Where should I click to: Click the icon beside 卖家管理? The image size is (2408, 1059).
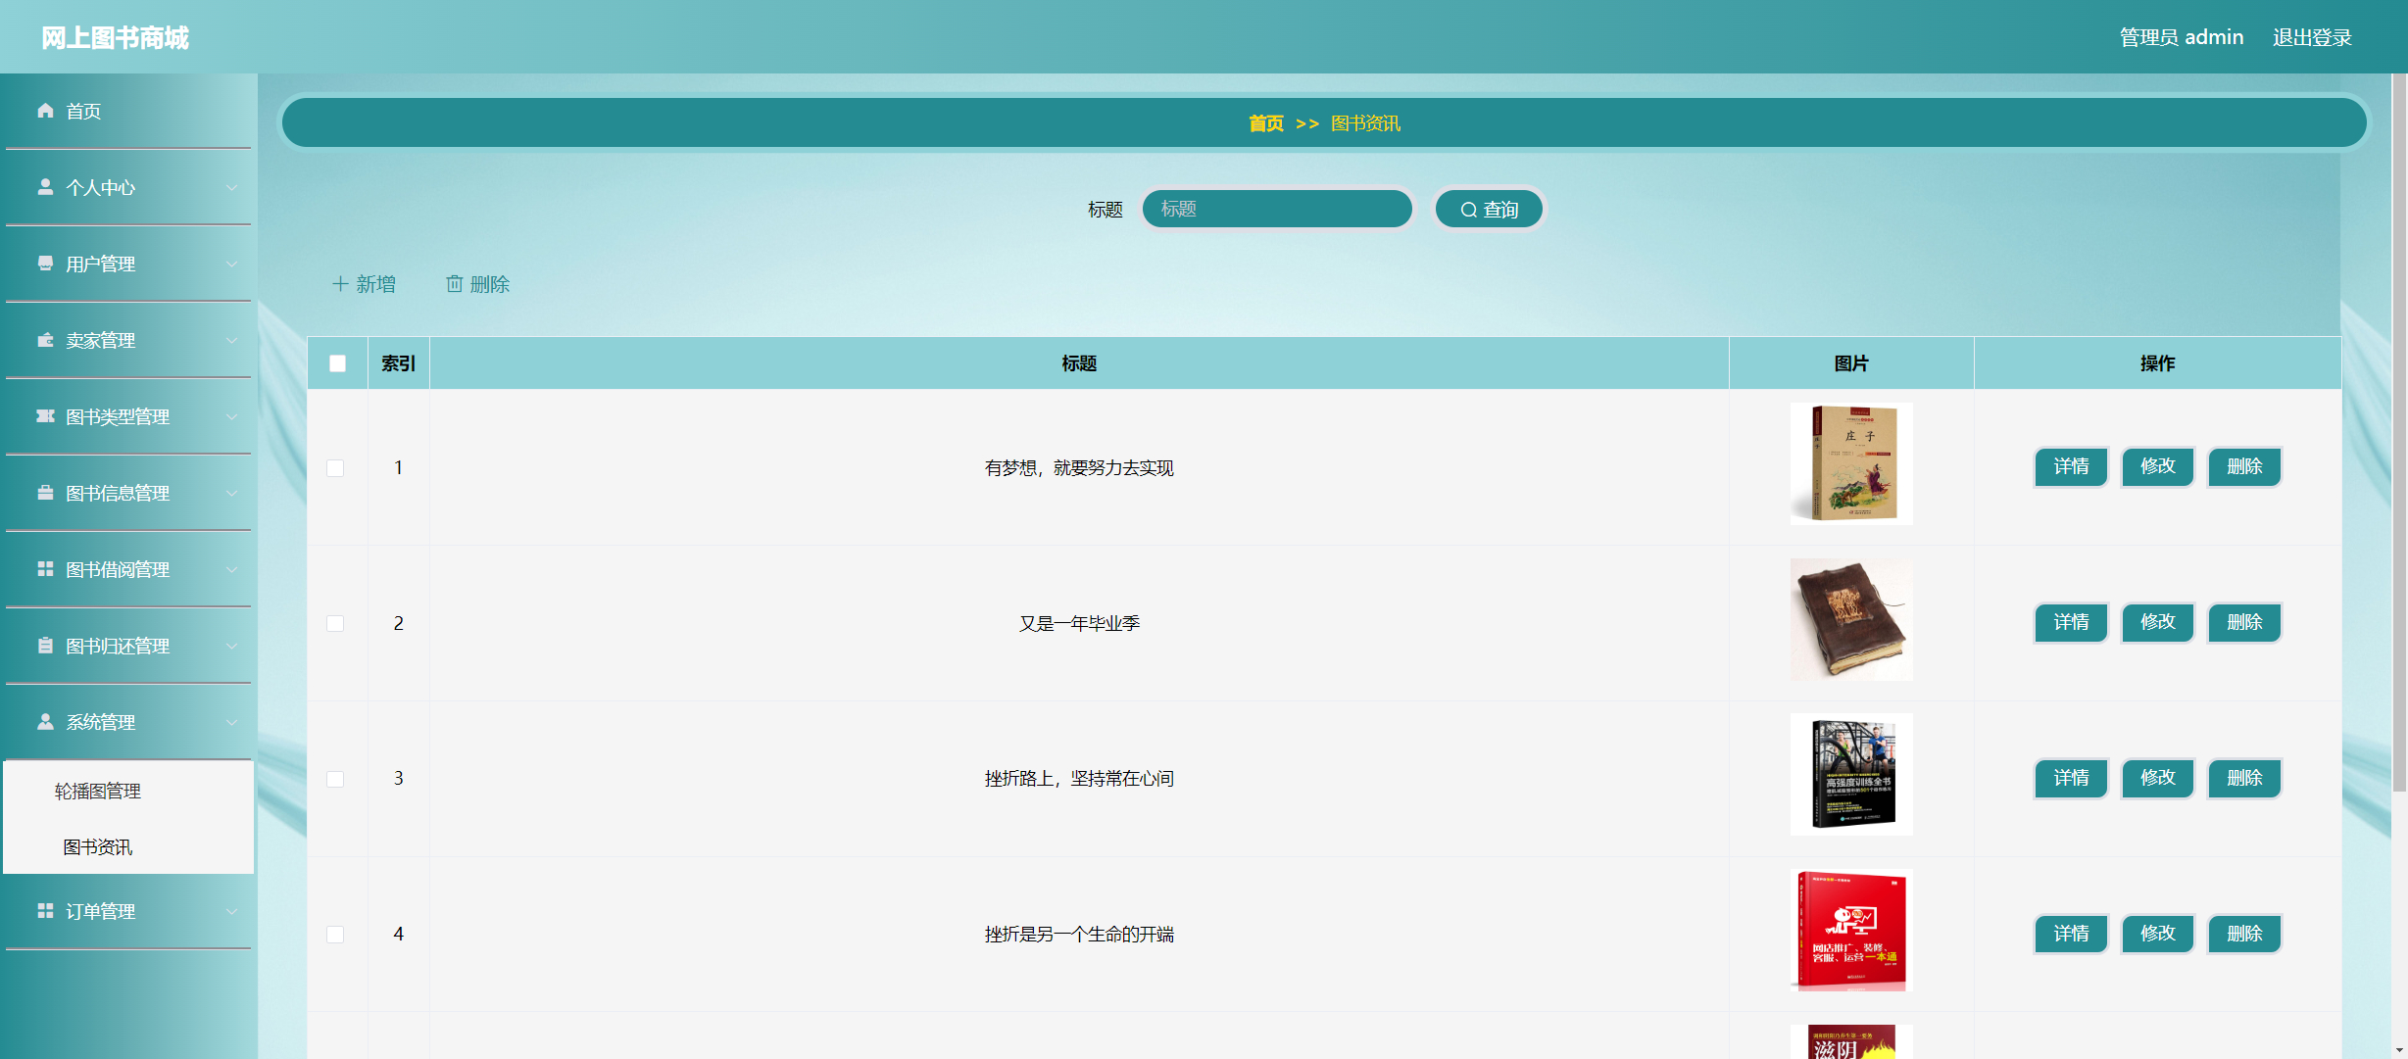(x=45, y=340)
